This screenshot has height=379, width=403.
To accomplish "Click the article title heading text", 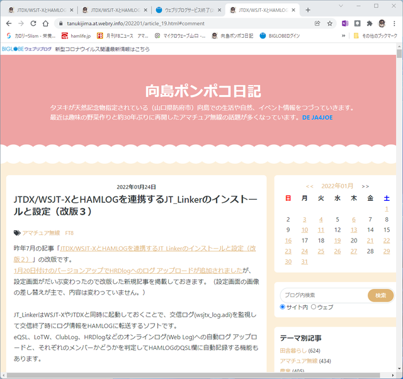I will (x=135, y=205).
